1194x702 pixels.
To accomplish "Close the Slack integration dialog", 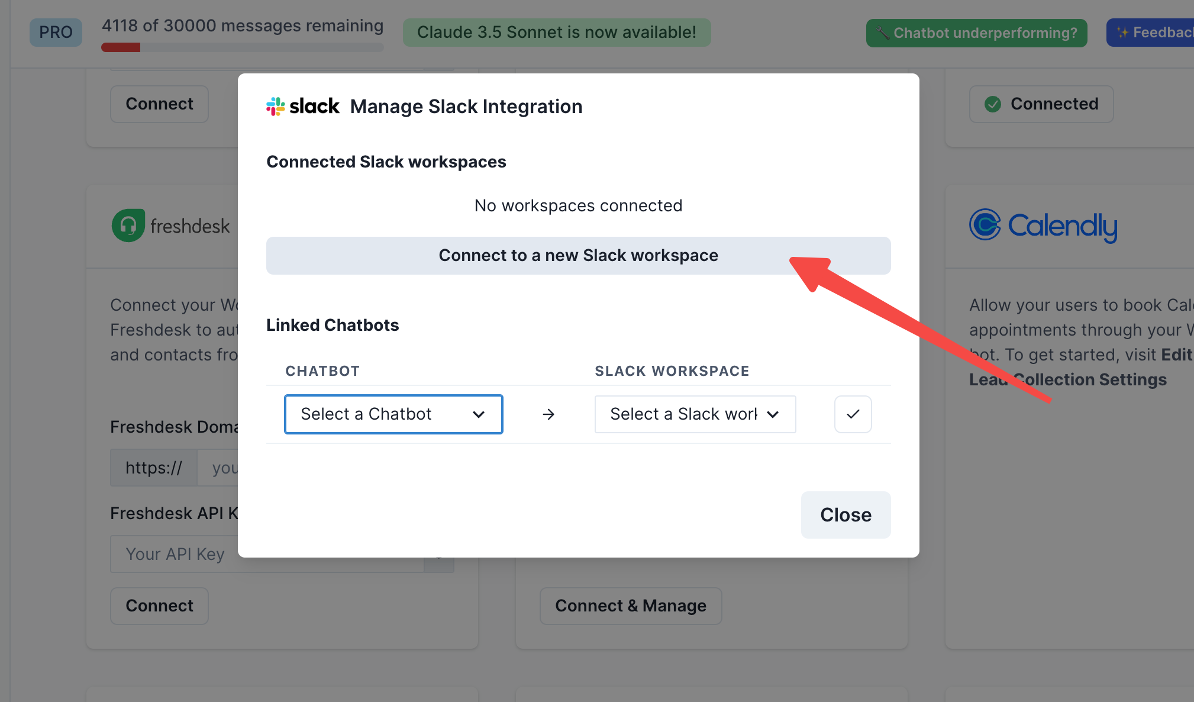I will coord(846,515).
